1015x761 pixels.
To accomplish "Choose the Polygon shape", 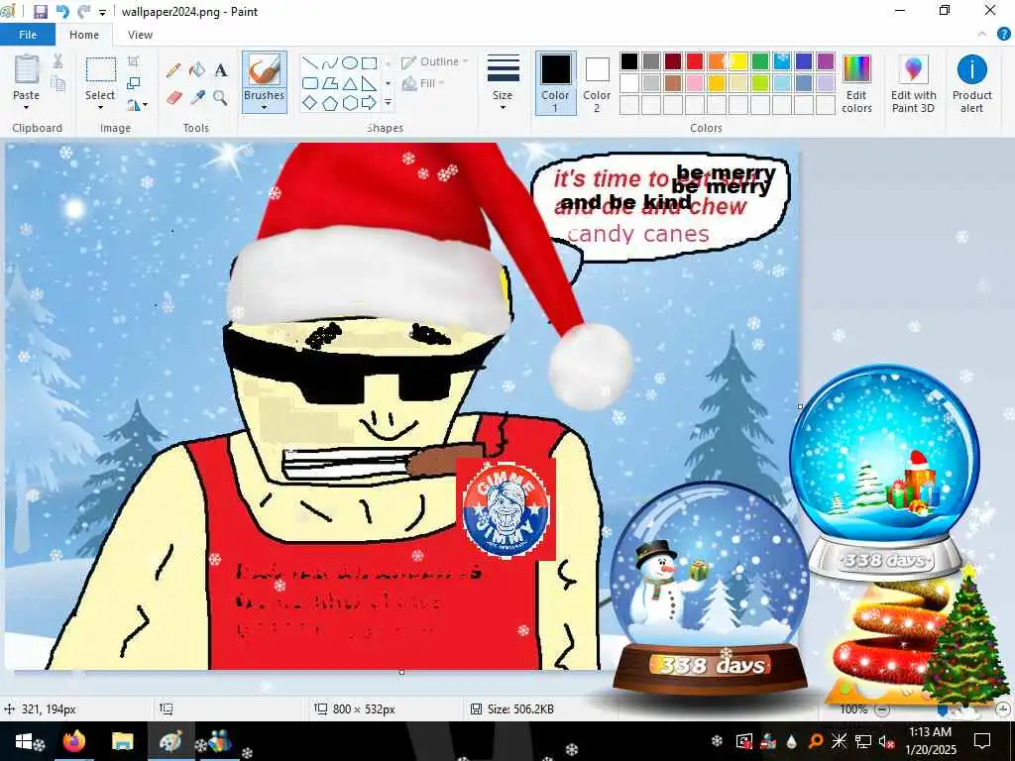I will pyautogui.click(x=329, y=83).
